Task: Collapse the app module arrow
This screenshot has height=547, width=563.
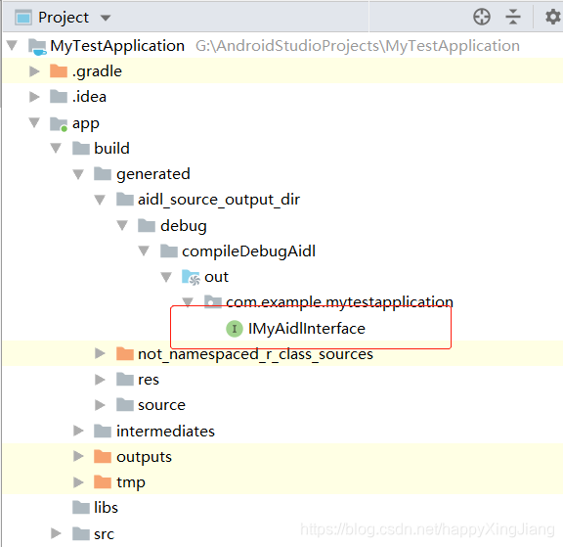Action: pos(34,122)
